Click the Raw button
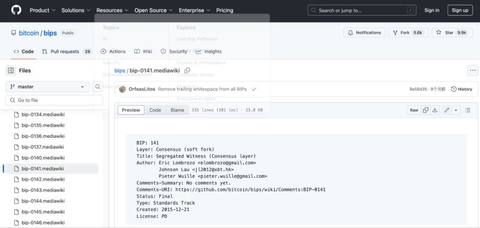Screen dimensions: 480x228 coord(414,110)
